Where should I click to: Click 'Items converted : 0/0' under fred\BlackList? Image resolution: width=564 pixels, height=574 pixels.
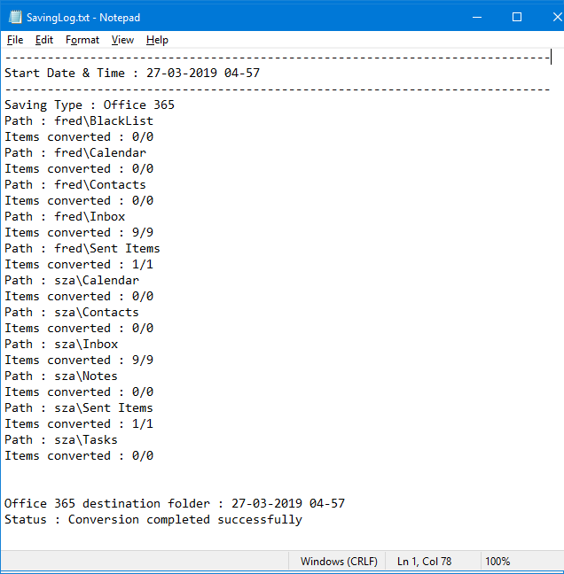pyautogui.click(x=79, y=137)
